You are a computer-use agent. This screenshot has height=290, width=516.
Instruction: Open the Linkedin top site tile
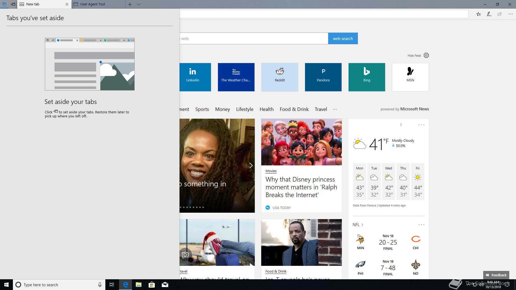[195, 77]
